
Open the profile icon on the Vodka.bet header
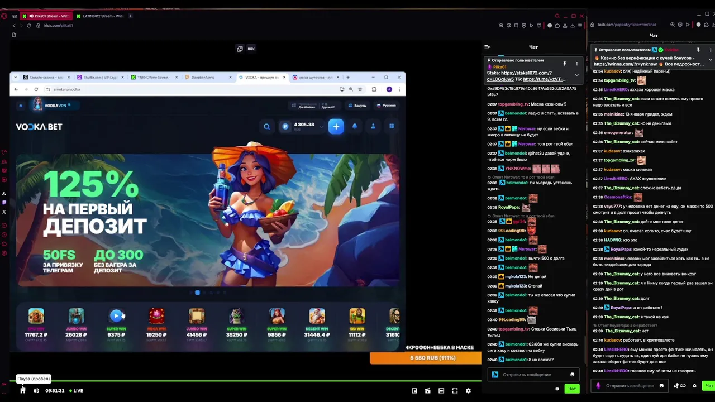click(x=373, y=127)
